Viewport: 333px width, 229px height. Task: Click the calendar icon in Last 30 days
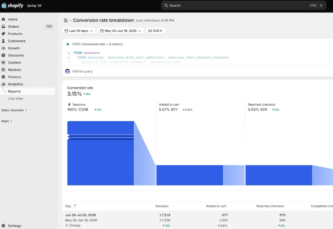pos(66,31)
